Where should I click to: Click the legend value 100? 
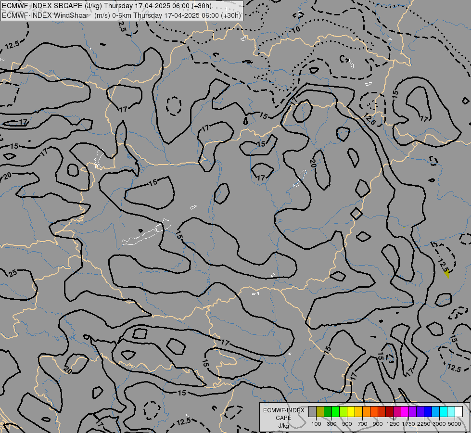tap(316, 424)
